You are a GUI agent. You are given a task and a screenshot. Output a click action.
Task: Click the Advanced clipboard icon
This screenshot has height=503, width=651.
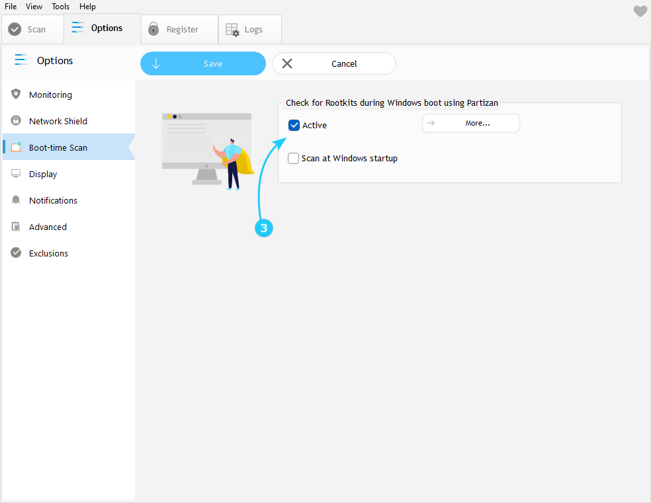(x=16, y=227)
